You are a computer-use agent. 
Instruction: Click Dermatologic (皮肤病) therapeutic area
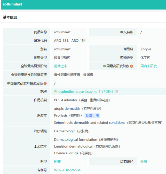pyautogui.click(x=72, y=131)
